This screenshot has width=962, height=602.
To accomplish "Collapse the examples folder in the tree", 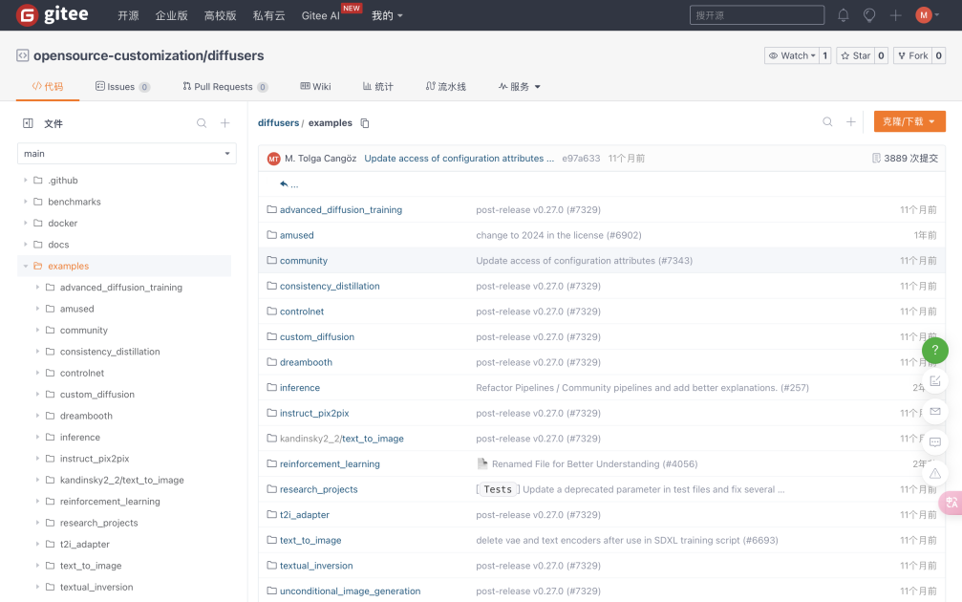I will [26, 267].
